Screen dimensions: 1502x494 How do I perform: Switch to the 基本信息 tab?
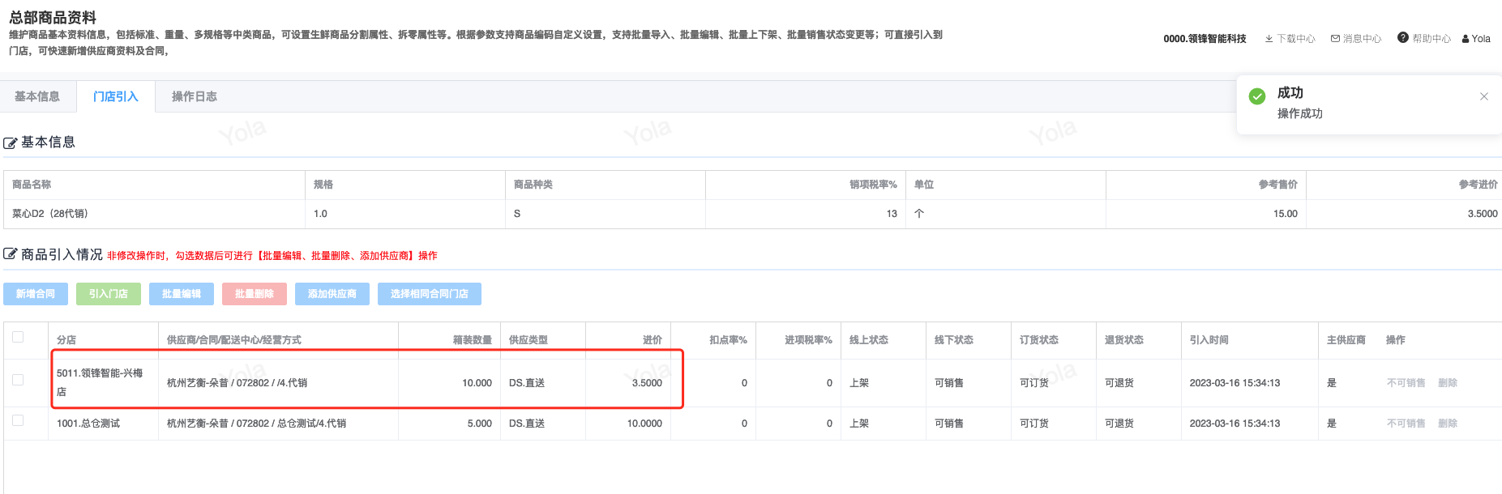pyautogui.click(x=37, y=96)
